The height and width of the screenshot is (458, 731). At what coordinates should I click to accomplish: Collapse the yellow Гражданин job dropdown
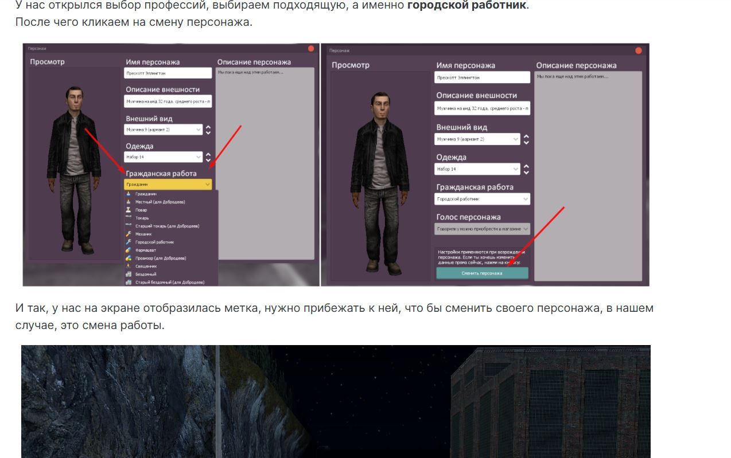coord(168,185)
